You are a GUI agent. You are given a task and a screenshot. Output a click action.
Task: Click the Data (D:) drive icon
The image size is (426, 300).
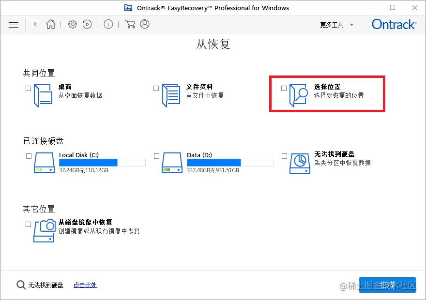pyautogui.click(x=172, y=163)
